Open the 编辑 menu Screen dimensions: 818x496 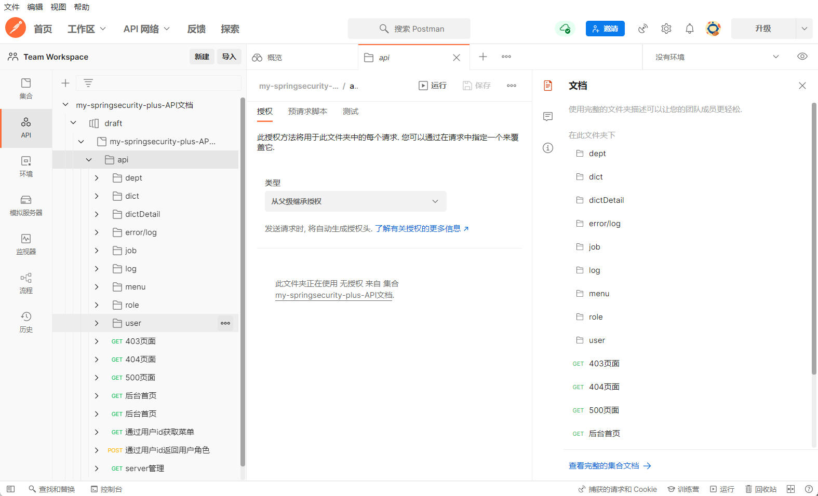coord(35,7)
